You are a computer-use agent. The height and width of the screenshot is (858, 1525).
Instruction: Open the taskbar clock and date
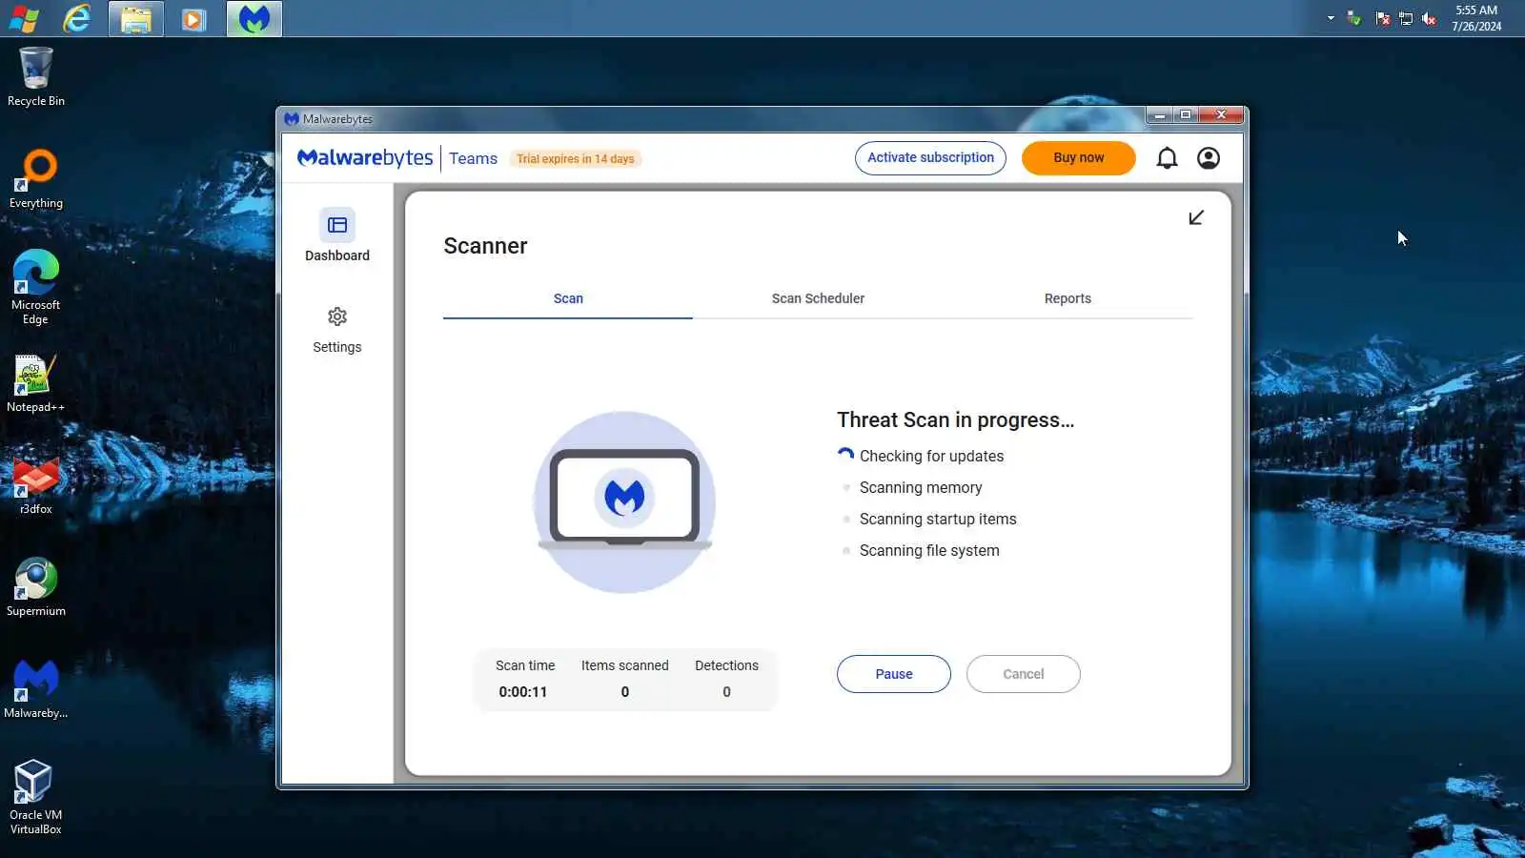coord(1476,18)
